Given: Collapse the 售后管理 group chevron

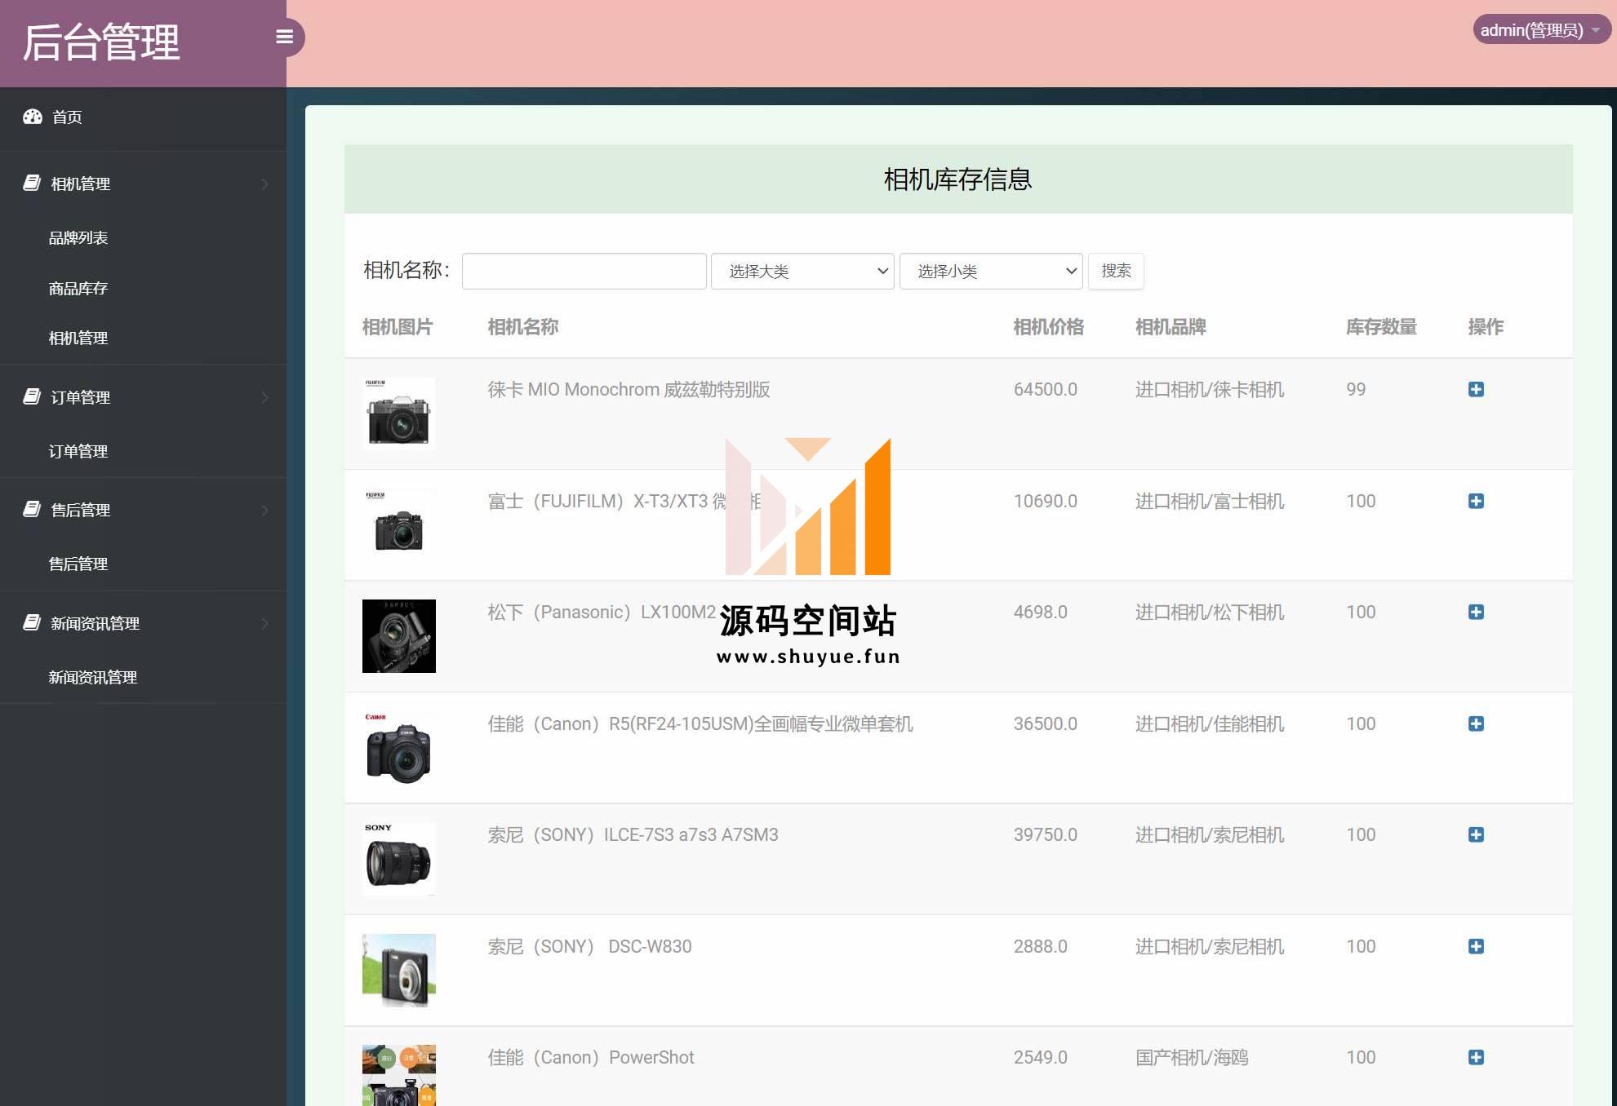Looking at the screenshot, I should click(x=264, y=511).
